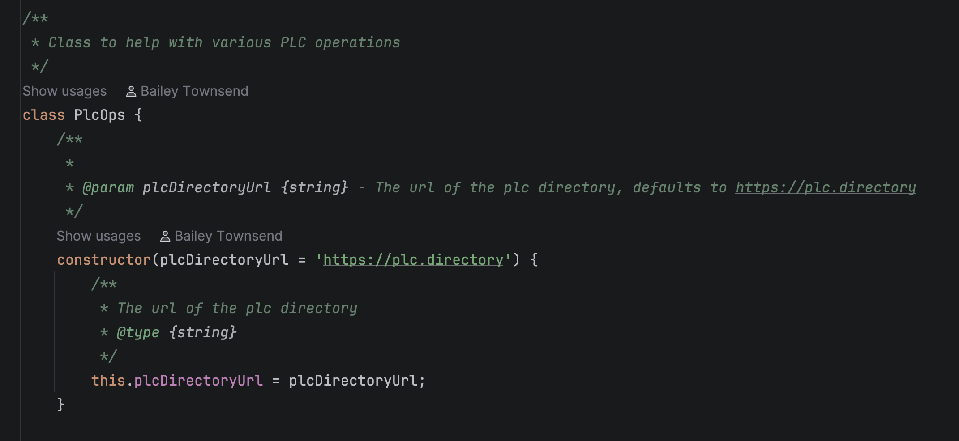Image resolution: width=959 pixels, height=441 pixels.
Task: Click Bailey Townsend author hint above class PlcOps
Action: pos(194,91)
